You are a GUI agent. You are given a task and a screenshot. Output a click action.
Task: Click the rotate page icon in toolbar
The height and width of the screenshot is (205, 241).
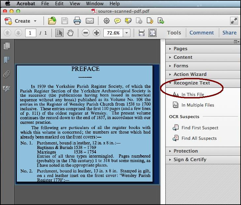[x=150, y=21]
